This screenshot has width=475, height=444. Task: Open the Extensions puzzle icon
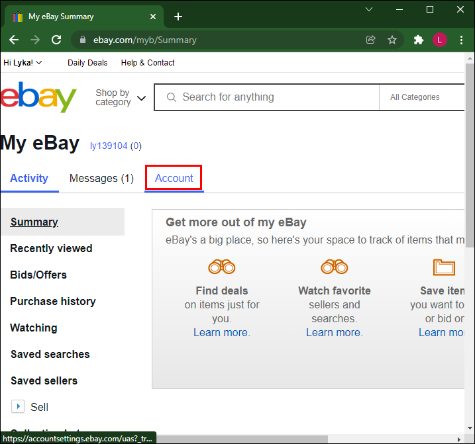[418, 40]
